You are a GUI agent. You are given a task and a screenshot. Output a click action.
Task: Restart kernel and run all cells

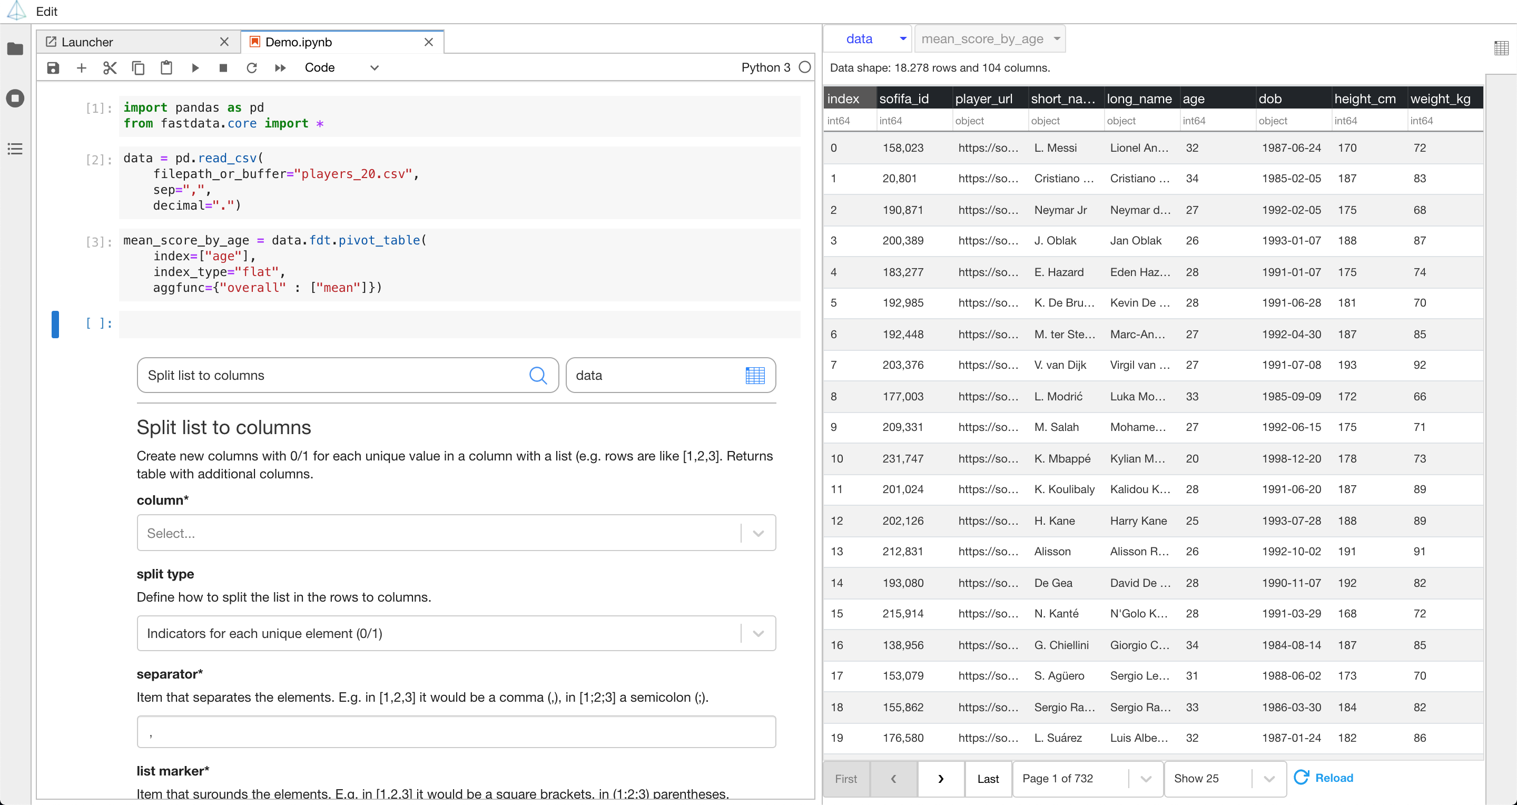pos(280,68)
